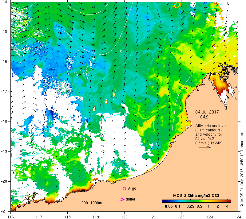Click latitude axis label '-14'
Screen dimensions: 246x219
point(4,2)
